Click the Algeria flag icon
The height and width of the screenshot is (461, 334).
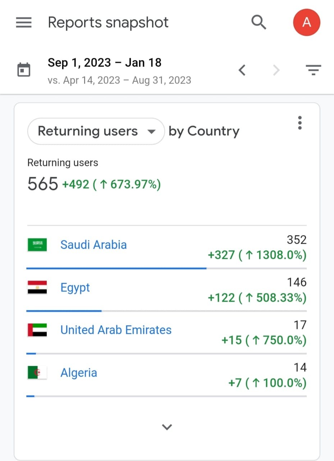click(37, 372)
